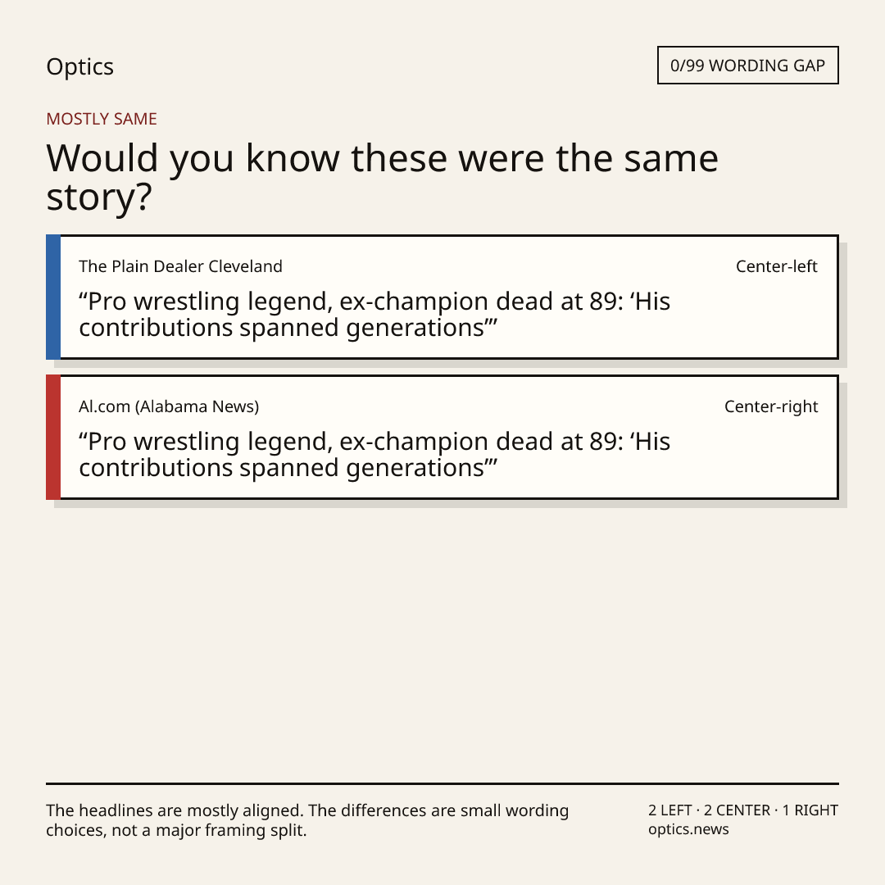Click the Al.com (Alabama News) source name
This screenshot has width=885, height=885.
click(169, 406)
